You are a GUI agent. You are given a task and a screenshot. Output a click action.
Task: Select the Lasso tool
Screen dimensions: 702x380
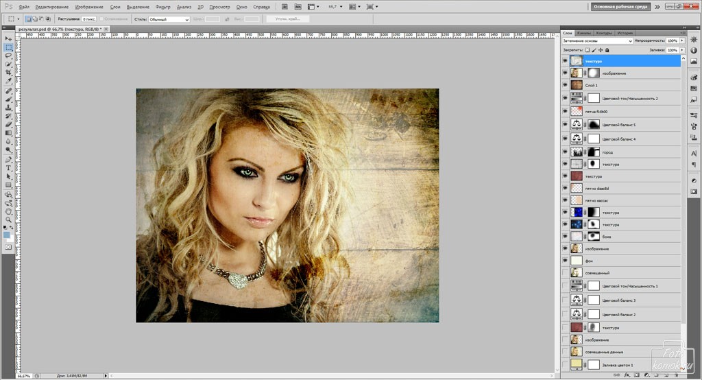click(x=8, y=56)
